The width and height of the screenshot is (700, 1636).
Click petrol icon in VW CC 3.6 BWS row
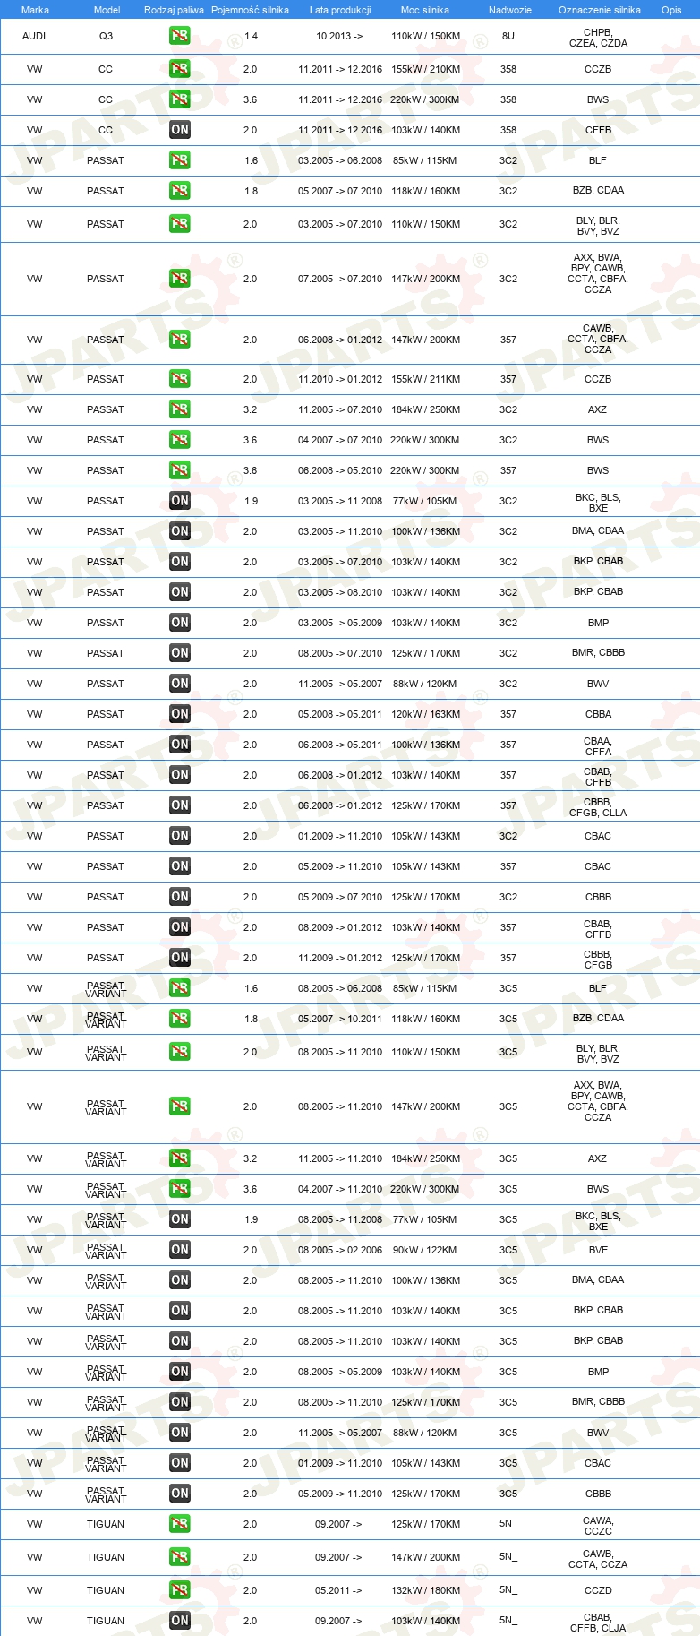pyautogui.click(x=180, y=99)
